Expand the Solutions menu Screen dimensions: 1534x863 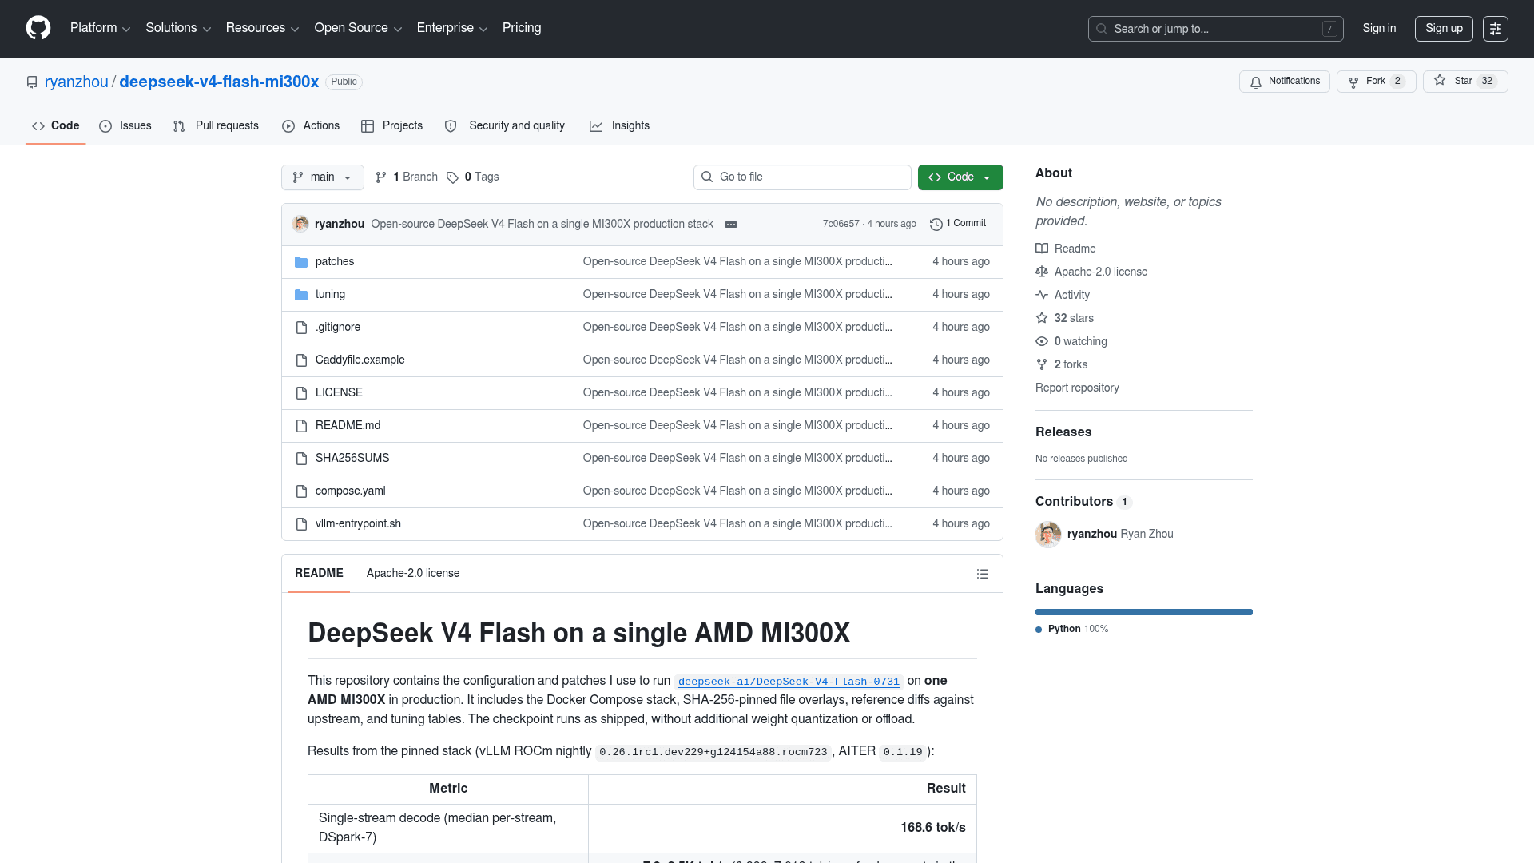click(x=178, y=28)
